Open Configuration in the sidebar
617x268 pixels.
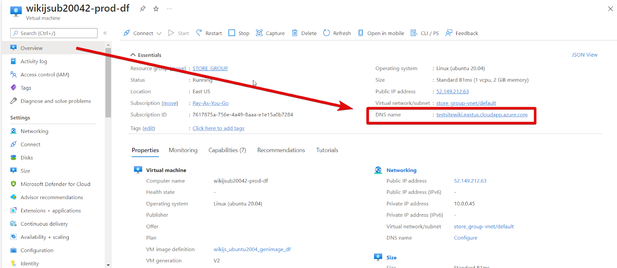tap(37, 250)
